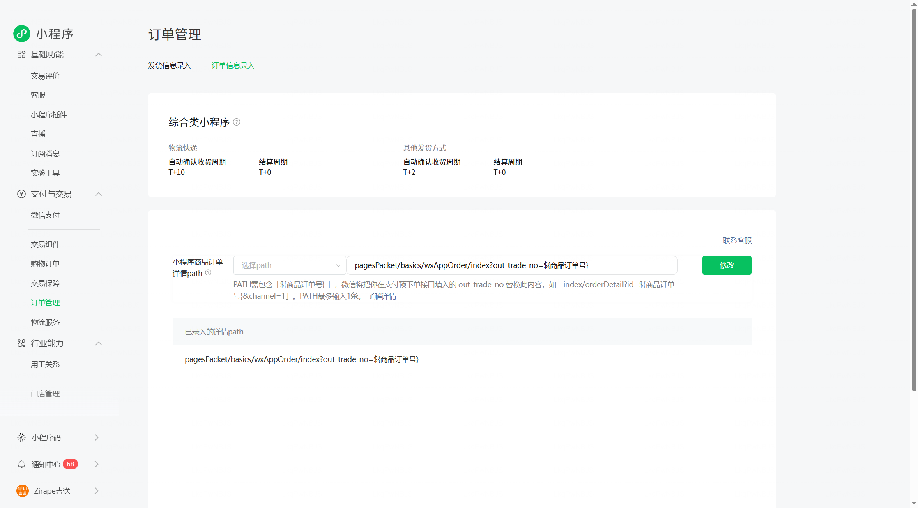Click the 通知中心 bell icon

(x=21, y=464)
